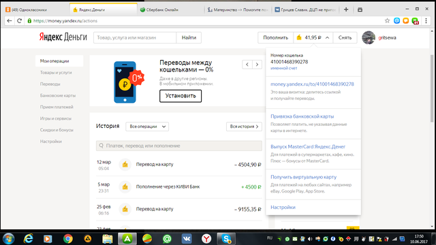This screenshot has height=245, width=436.
Task: Click the history search field 'Платеж, перевод или пополнение'
Action: (x=179, y=146)
